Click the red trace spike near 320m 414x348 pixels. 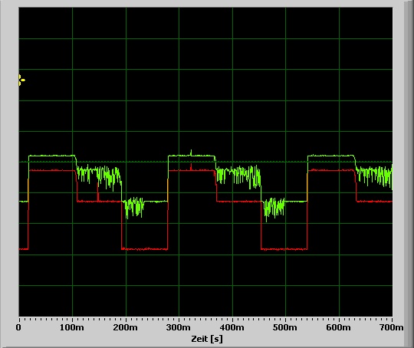[191, 167]
